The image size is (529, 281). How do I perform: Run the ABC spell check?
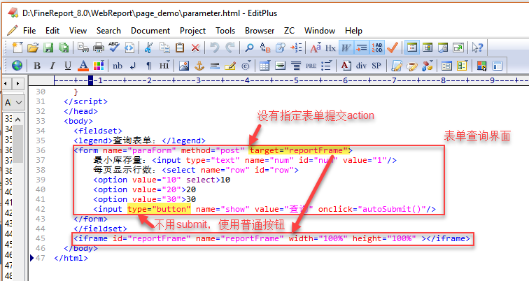(113, 48)
